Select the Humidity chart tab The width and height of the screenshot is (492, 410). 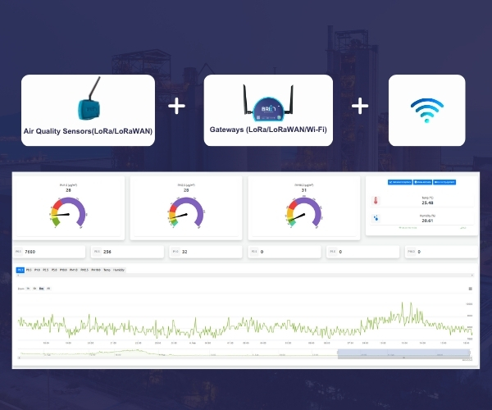[119, 269]
